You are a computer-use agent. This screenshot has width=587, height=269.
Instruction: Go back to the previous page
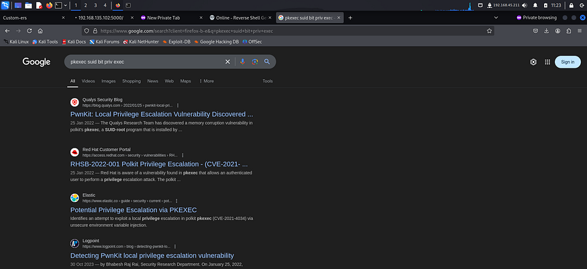[7, 31]
